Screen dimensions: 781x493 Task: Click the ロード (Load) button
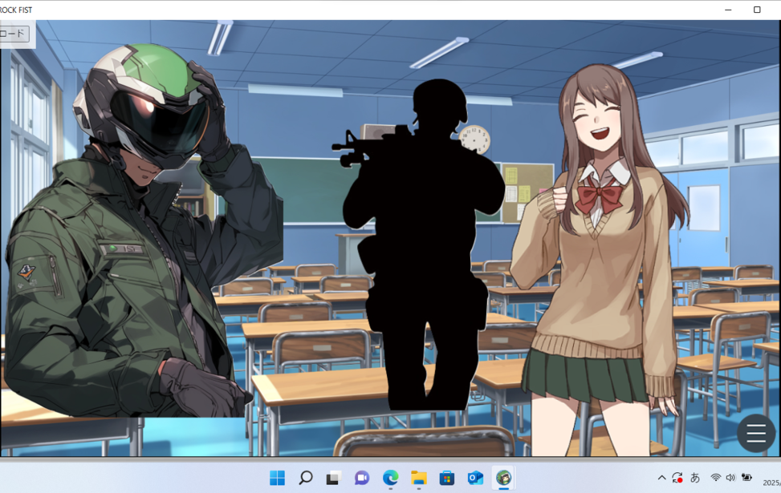click(14, 34)
